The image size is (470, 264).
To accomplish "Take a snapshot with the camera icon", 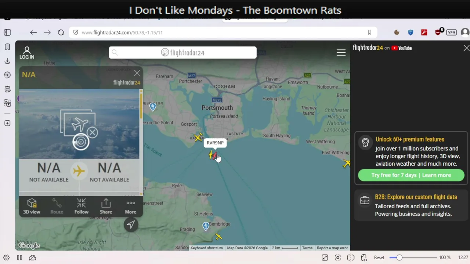I will pos(338,257).
